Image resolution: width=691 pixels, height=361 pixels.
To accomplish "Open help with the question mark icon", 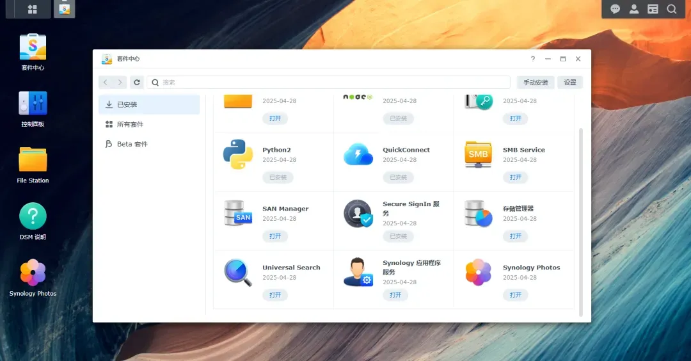I will pyautogui.click(x=533, y=59).
